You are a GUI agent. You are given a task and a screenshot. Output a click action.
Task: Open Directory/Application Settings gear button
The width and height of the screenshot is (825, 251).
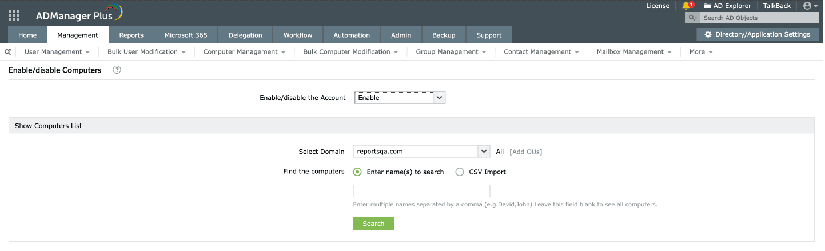click(757, 34)
